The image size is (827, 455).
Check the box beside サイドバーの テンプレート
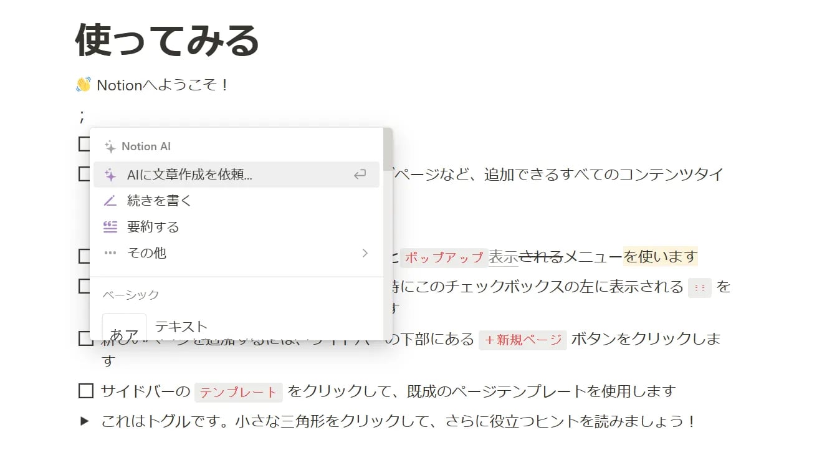[85, 391]
